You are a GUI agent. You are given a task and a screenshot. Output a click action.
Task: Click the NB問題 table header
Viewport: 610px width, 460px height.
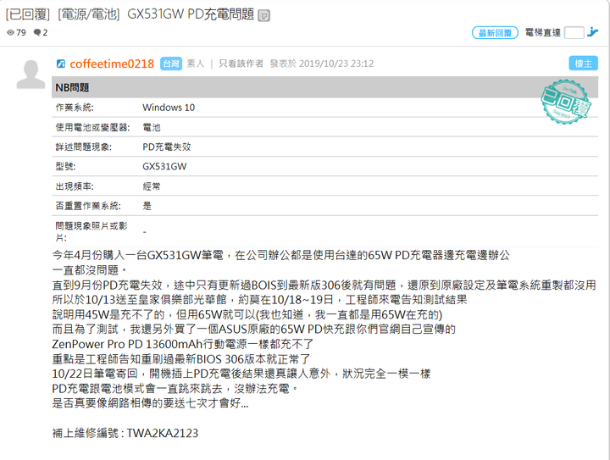click(324, 87)
